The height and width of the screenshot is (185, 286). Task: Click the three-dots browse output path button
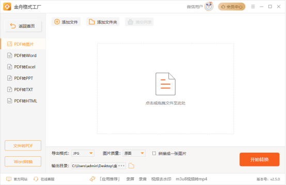(x=121, y=166)
